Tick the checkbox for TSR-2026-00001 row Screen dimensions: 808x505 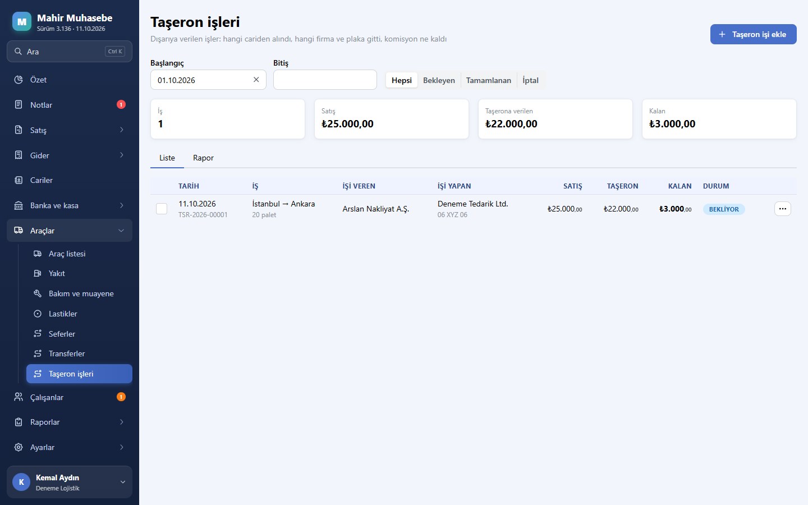coord(162,209)
